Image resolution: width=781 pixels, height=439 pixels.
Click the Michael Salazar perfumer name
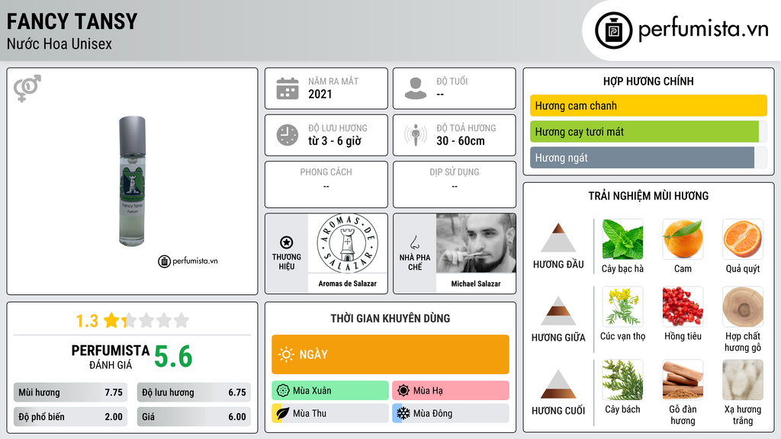(x=476, y=284)
